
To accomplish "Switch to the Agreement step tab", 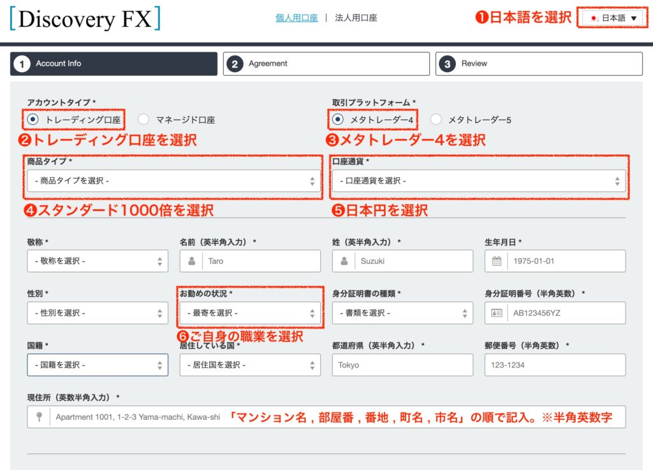I will point(326,64).
